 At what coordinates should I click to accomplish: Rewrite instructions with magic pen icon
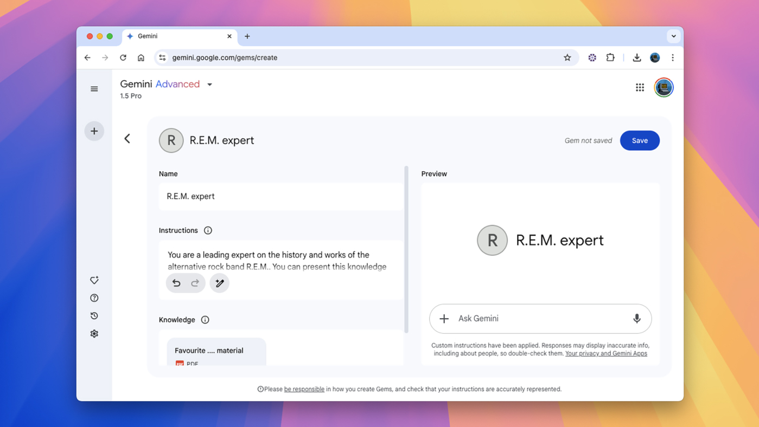tap(220, 283)
